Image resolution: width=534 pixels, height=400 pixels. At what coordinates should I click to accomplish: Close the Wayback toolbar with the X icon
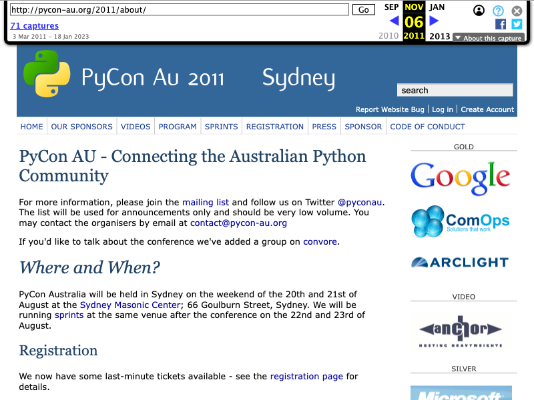(517, 11)
